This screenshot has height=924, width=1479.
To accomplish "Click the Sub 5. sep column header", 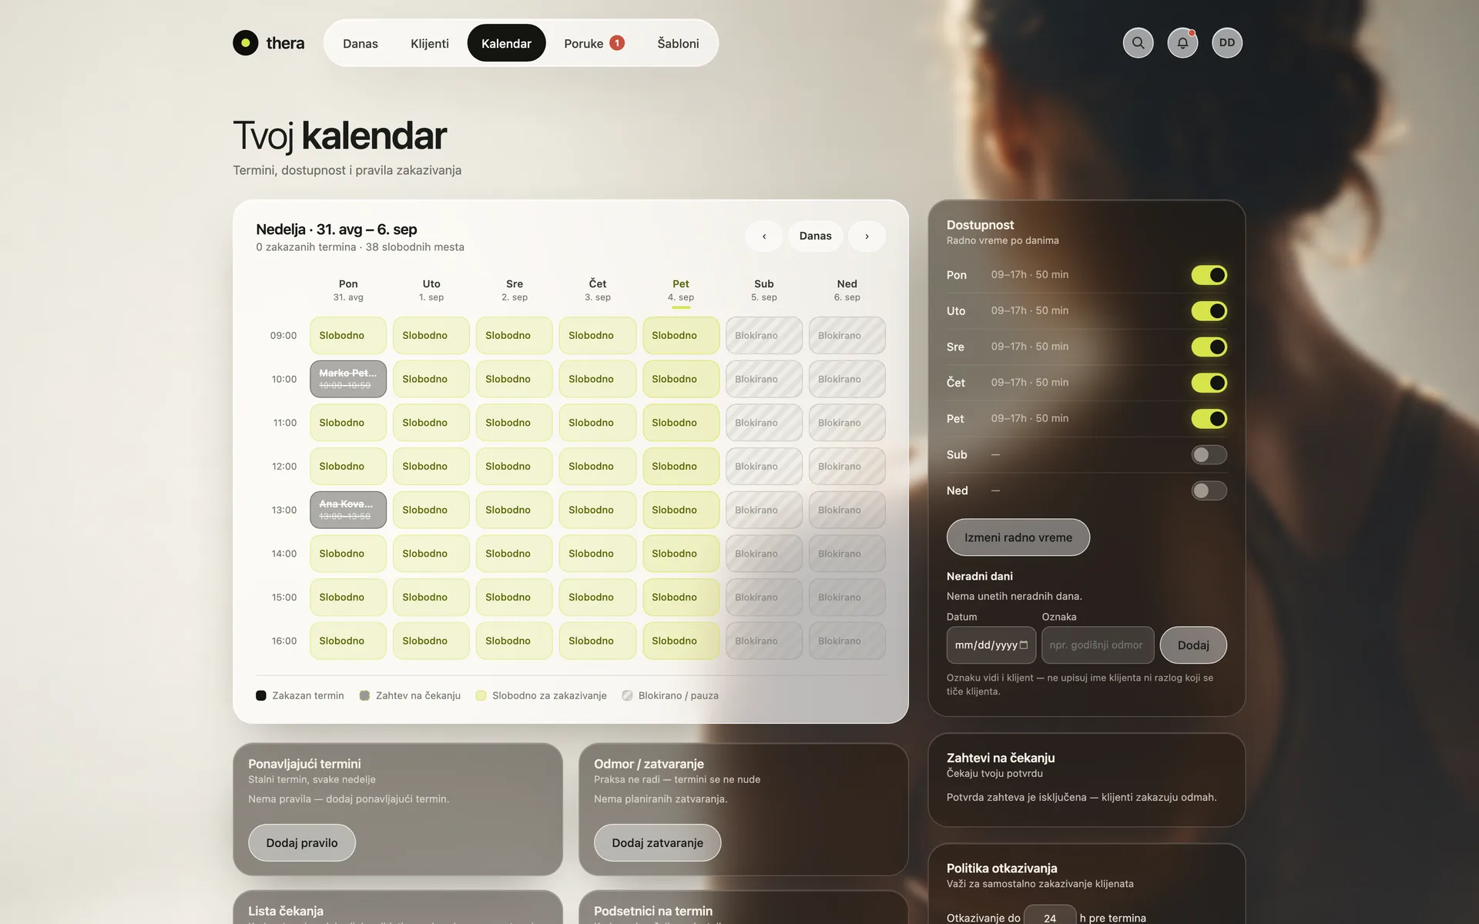I will click(x=764, y=290).
